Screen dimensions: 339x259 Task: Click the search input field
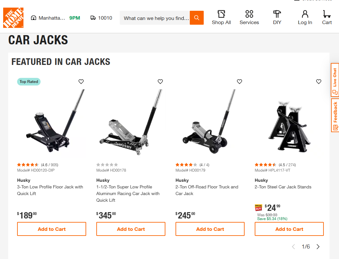155,18
